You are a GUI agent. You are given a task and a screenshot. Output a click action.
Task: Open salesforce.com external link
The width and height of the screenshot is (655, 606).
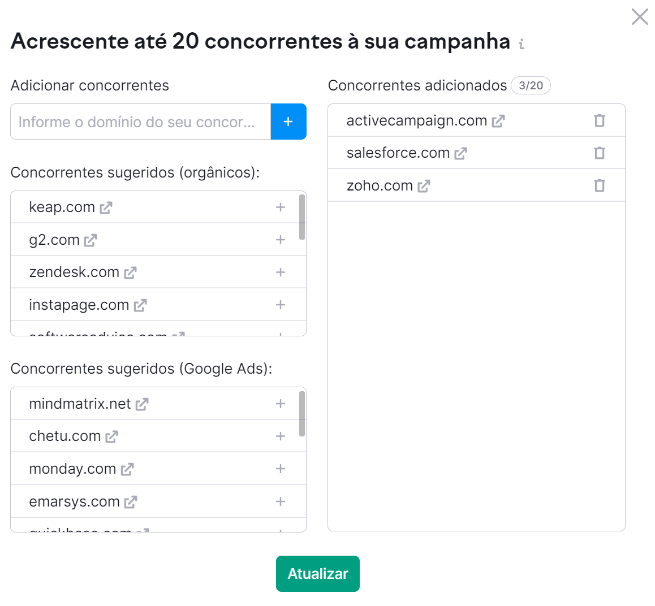pyautogui.click(x=461, y=153)
